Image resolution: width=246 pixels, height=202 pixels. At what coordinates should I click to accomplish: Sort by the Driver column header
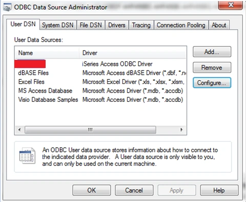point(133,53)
